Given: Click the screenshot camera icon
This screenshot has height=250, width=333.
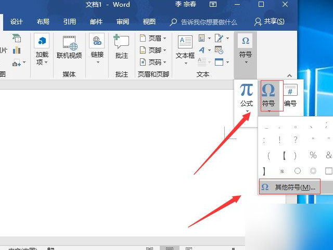Looking at the screenshot, I should coord(17,63).
